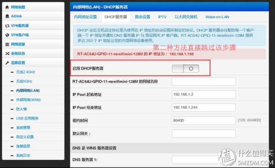Click the VPN服务器 icon in sidebar
Viewport: 275px width, 168px height.
pyautogui.click(x=7, y=26)
